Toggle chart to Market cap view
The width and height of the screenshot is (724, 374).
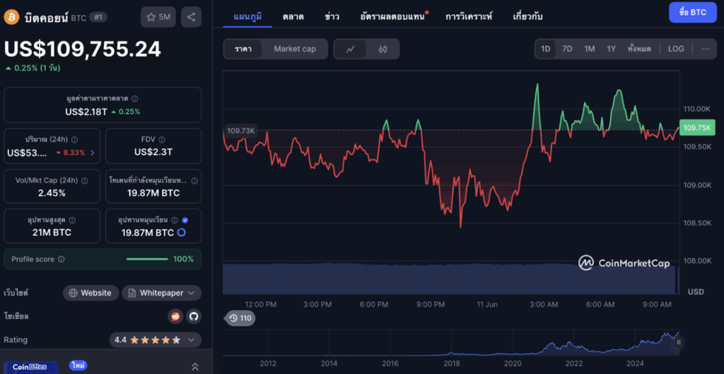coord(295,49)
